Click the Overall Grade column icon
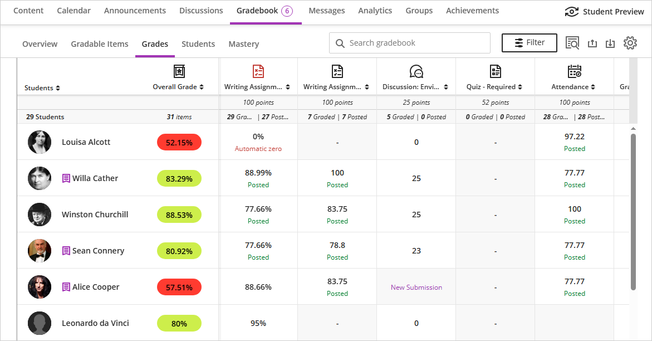 pyautogui.click(x=179, y=71)
